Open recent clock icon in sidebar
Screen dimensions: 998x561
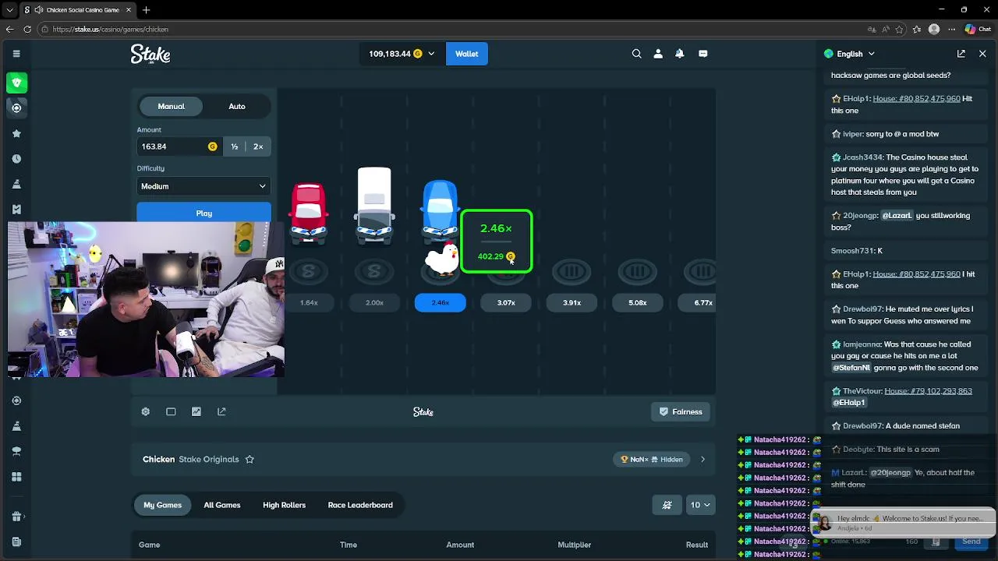coord(16,159)
